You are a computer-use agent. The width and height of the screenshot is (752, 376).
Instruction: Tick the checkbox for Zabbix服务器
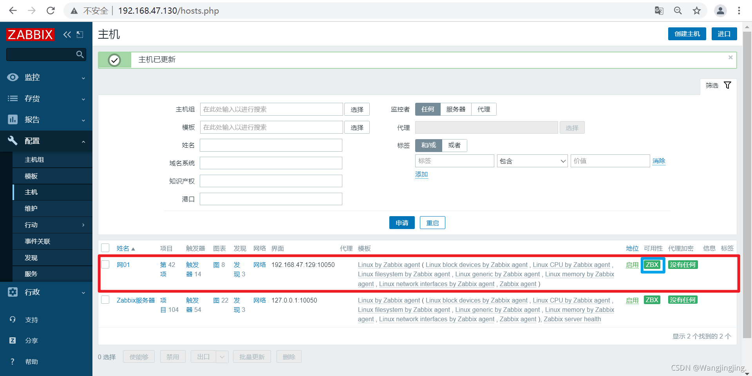point(105,300)
